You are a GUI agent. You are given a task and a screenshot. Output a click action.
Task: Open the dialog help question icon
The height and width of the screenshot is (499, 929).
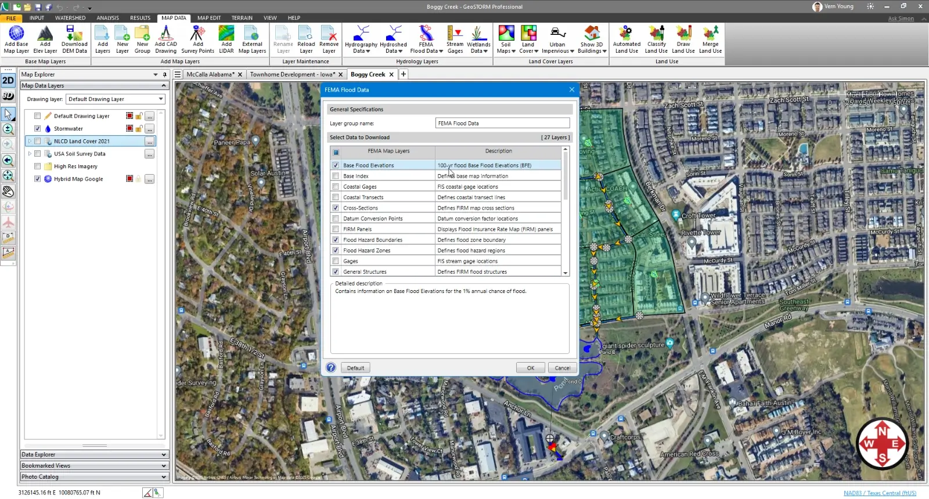click(331, 368)
